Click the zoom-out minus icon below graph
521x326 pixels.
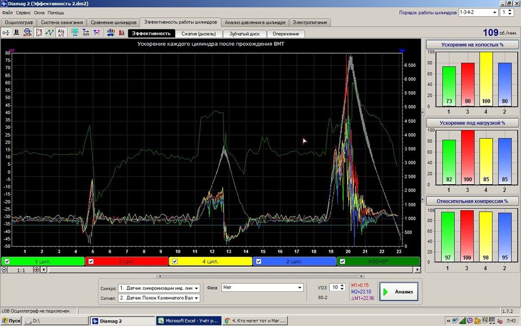pos(5,270)
